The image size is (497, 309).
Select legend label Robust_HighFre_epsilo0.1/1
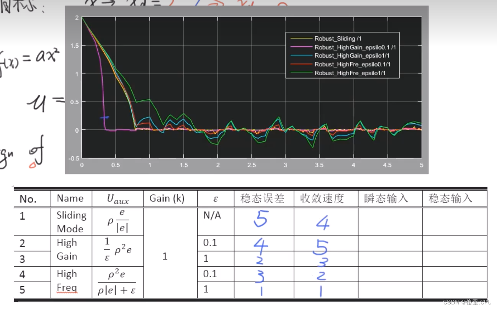[353, 65]
